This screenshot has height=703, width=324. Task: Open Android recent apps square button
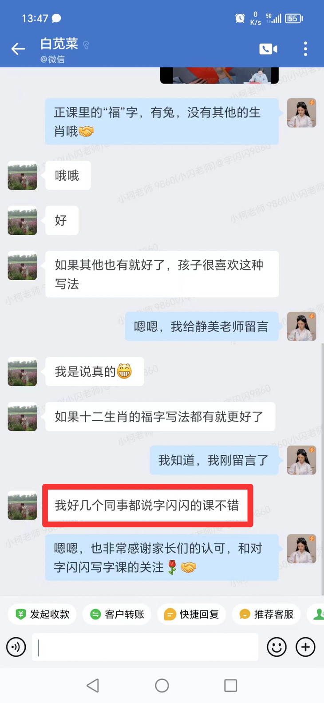230,685
